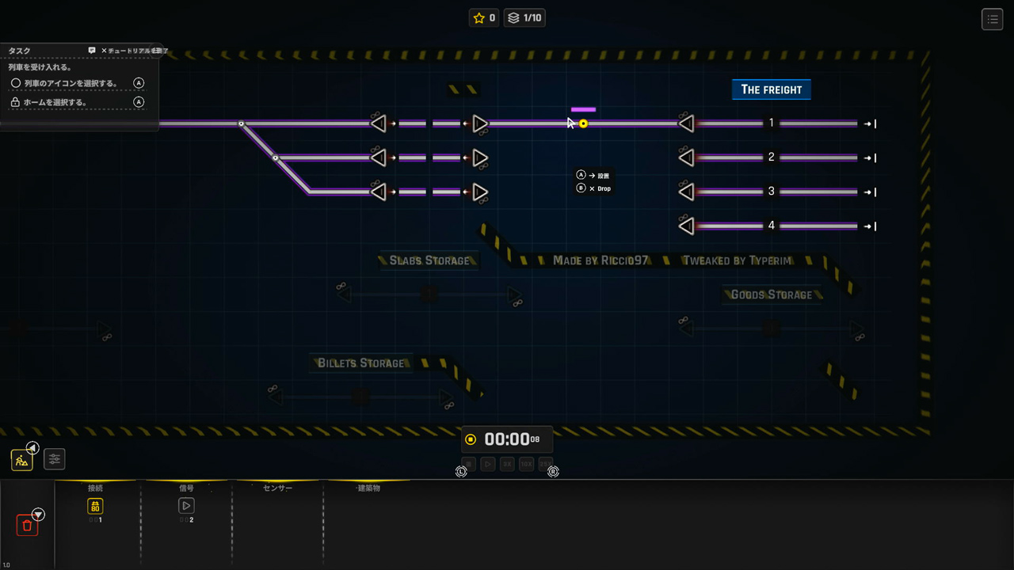Click The Freight station label

pyautogui.click(x=771, y=89)
